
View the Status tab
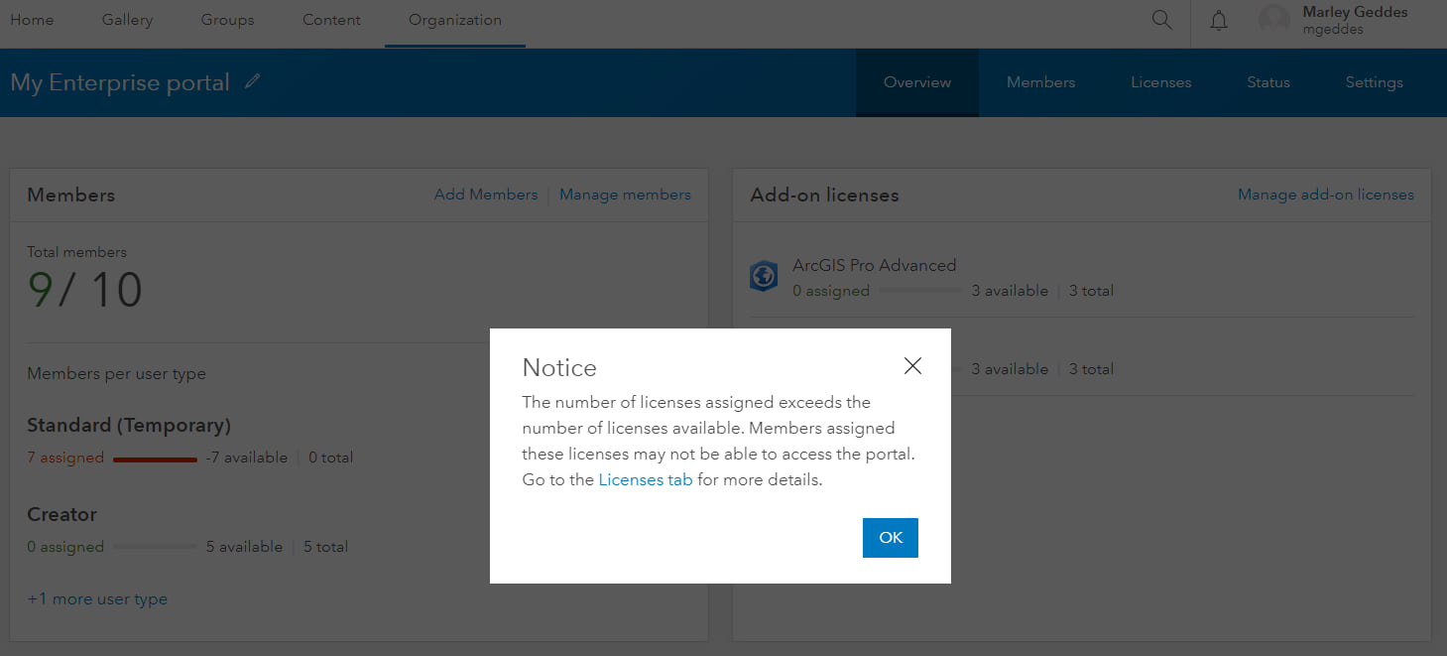(1267, 82)
